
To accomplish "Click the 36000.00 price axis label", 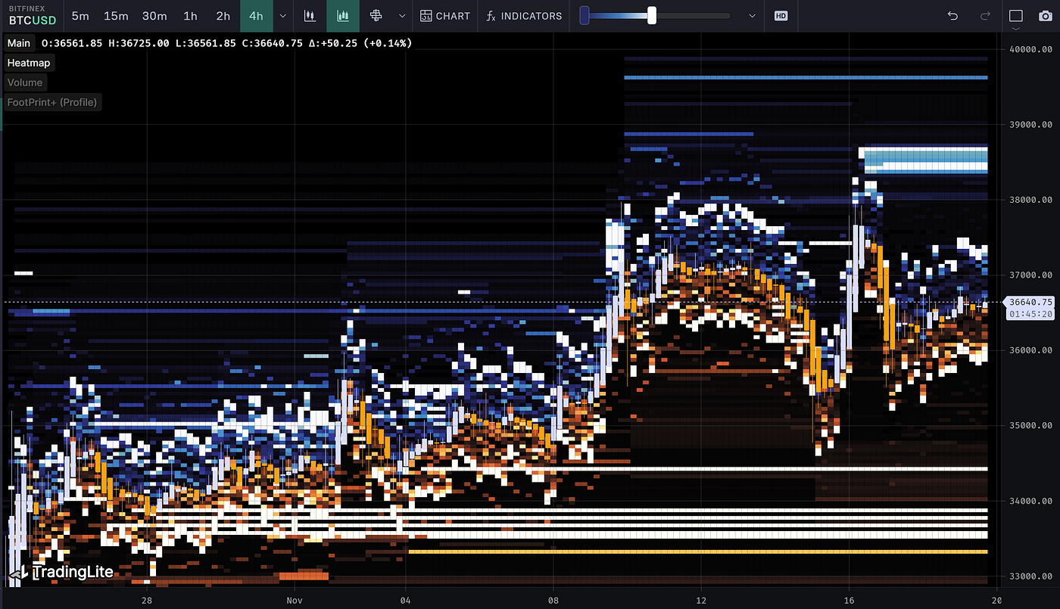I will point(1030,350).
